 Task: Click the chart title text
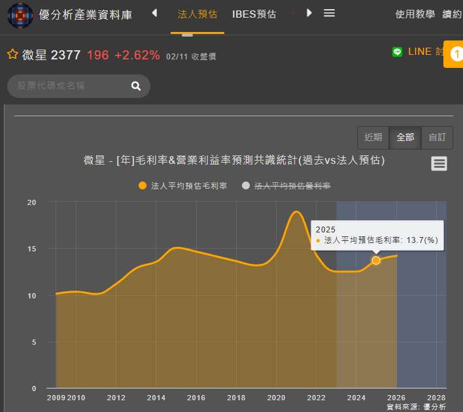[234, 161]
